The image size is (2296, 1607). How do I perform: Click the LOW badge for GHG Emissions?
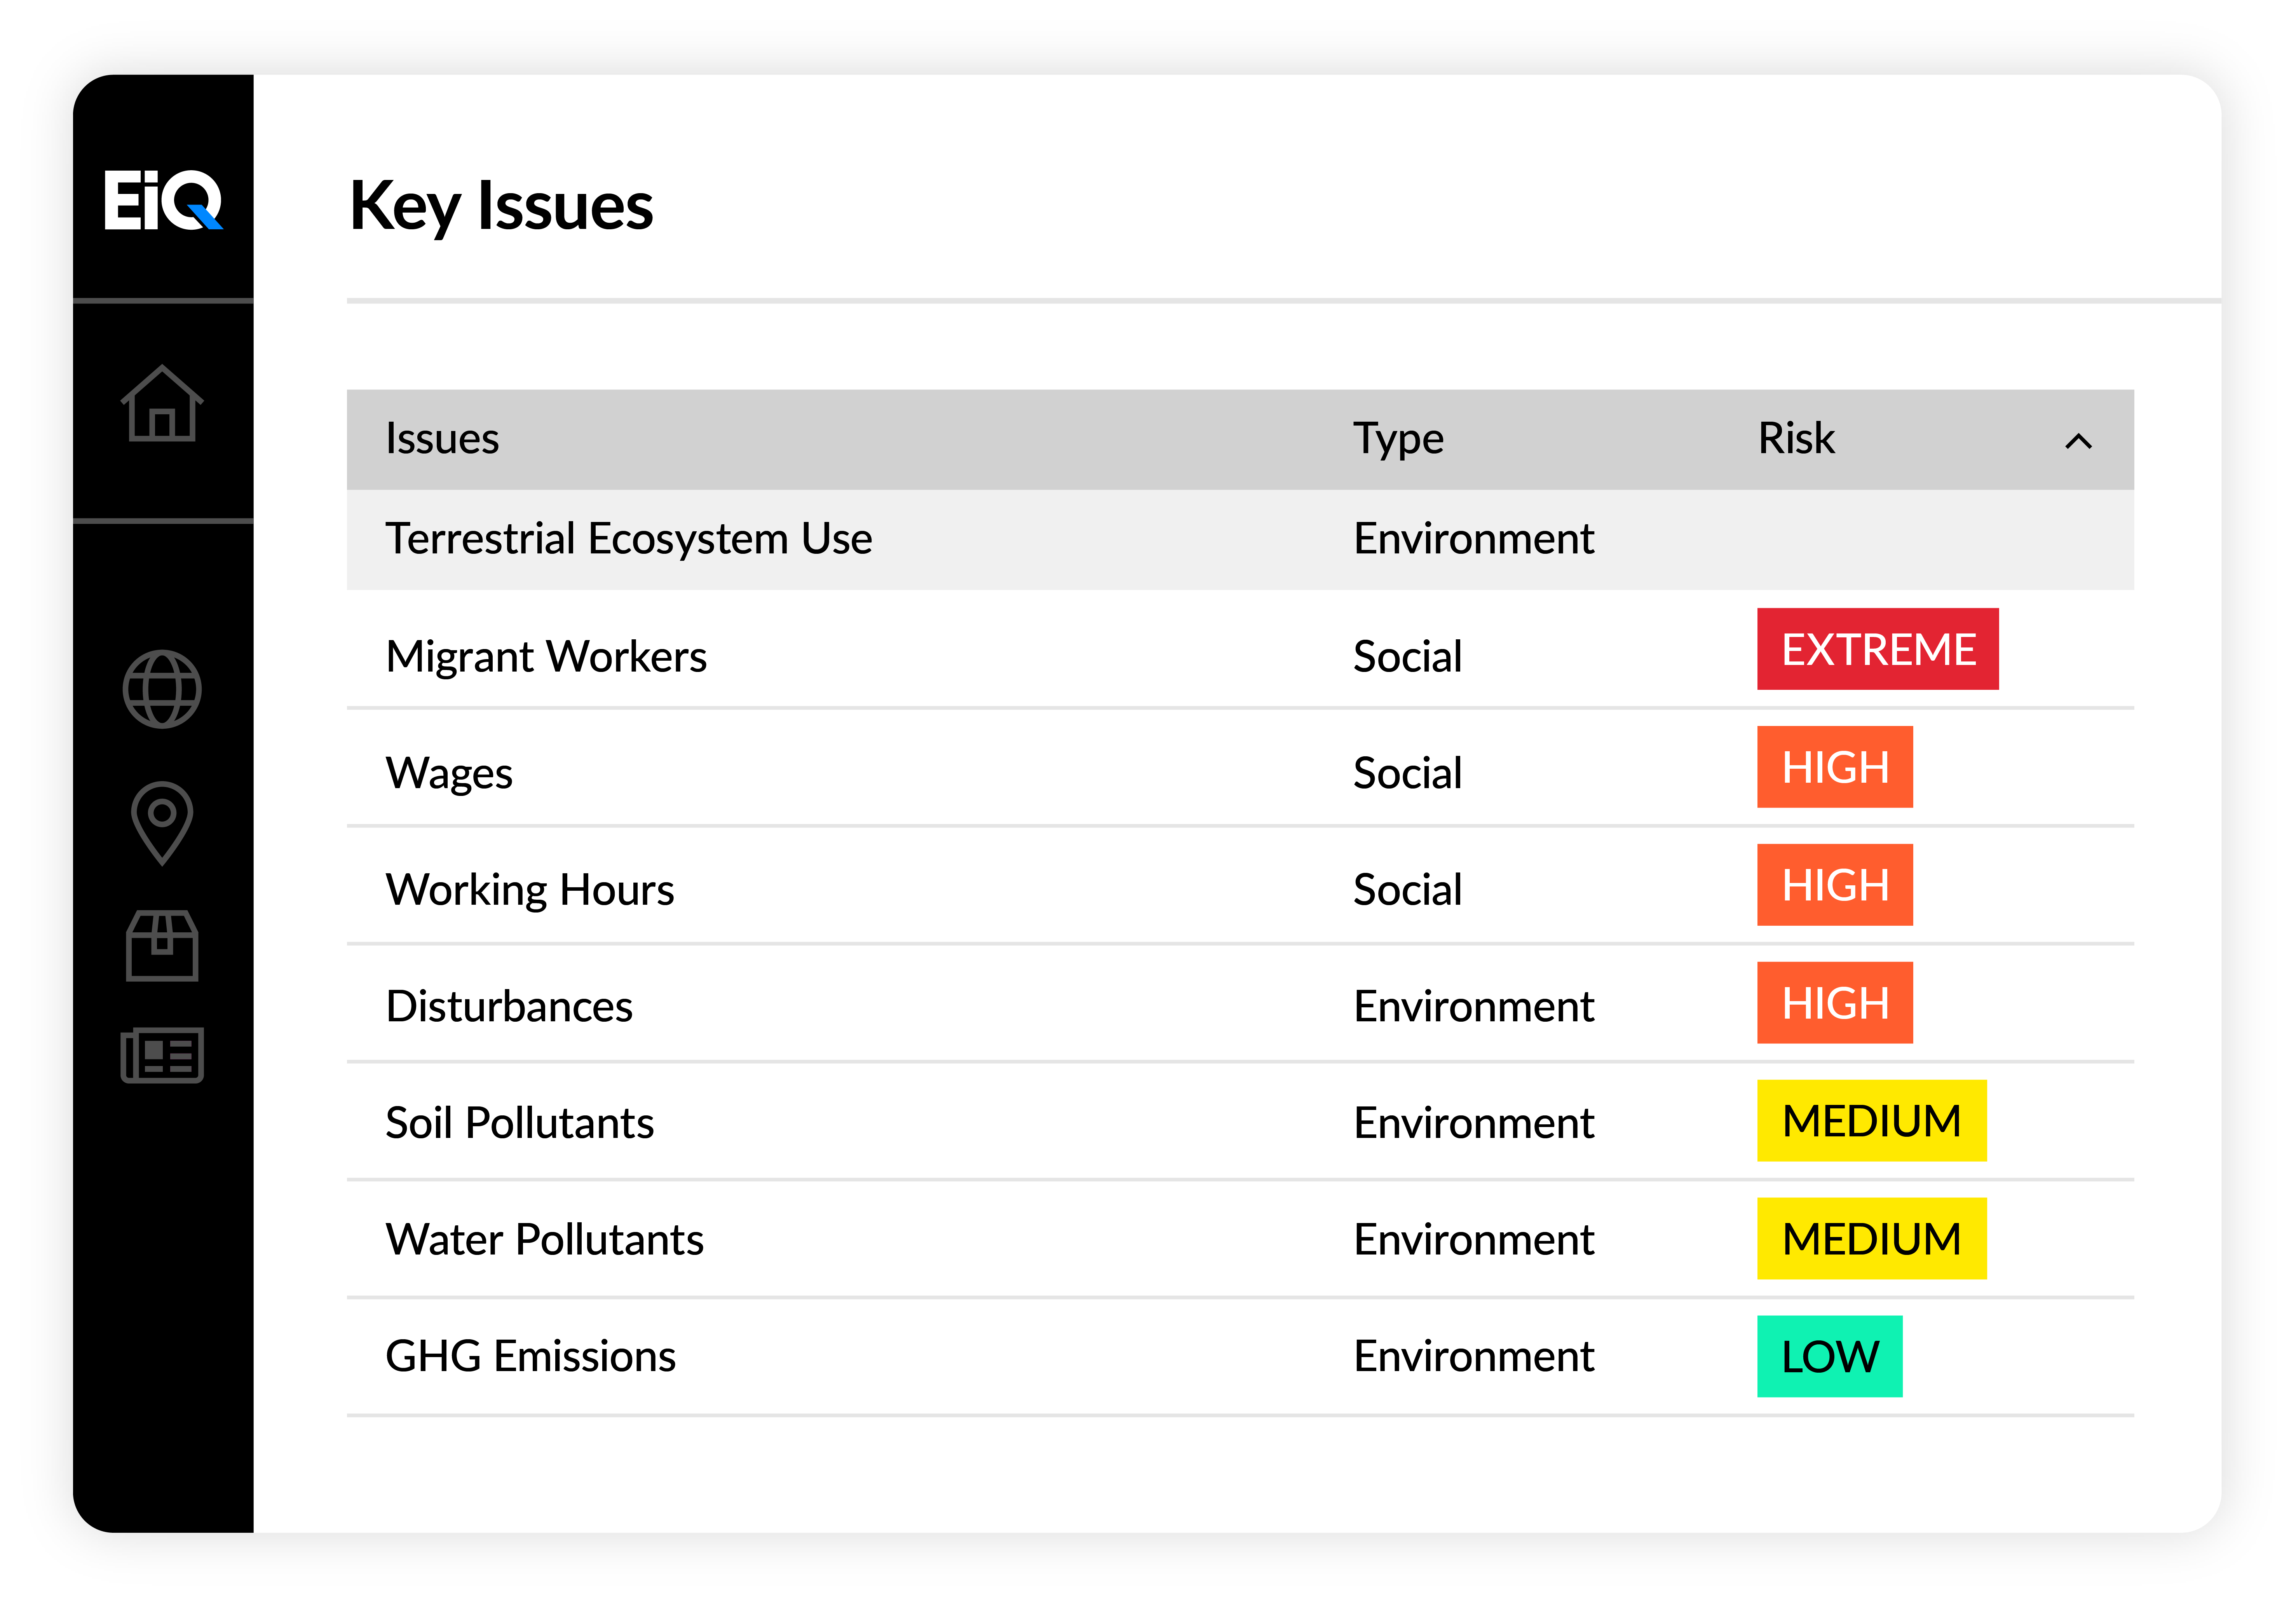pyautogui.click(x=1830, y=1357)
